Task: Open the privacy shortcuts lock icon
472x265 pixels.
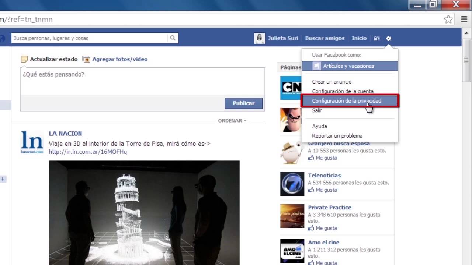Action: tap(376, 38)
